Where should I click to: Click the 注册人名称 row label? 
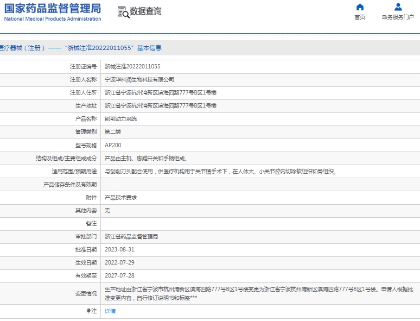pyautogui.click(x=84, y=80)
